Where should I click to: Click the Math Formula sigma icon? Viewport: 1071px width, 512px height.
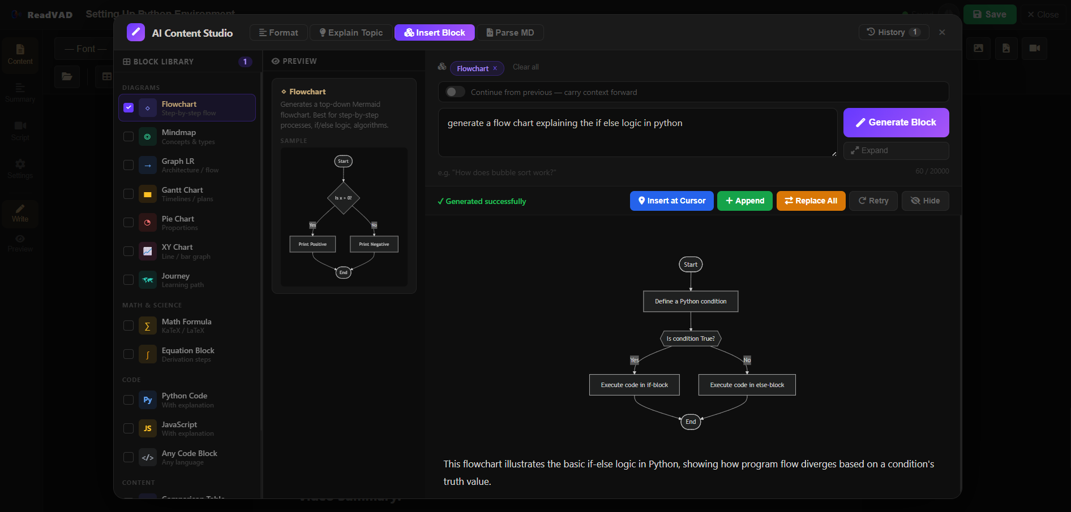[x=148, y=326]
